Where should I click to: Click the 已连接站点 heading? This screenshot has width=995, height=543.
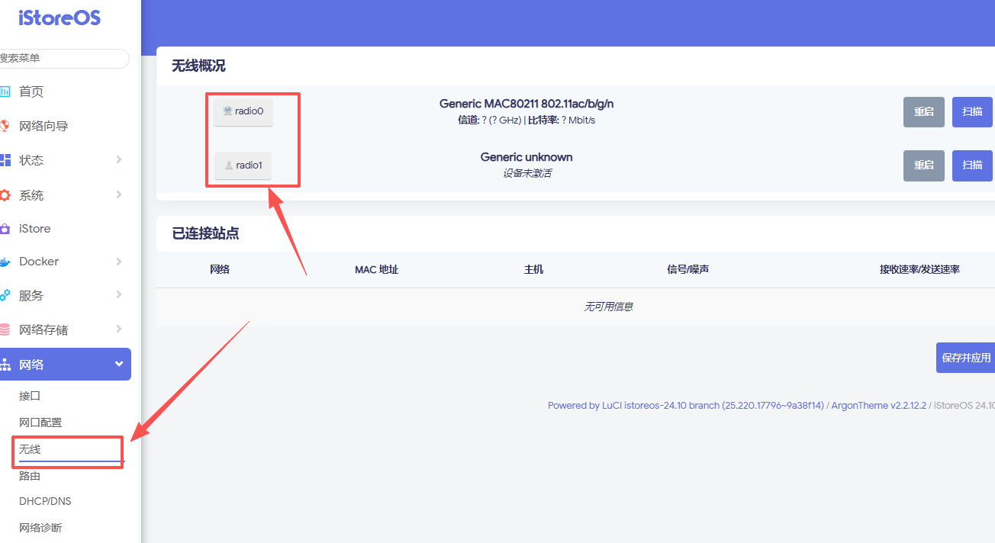pos(205,233)
